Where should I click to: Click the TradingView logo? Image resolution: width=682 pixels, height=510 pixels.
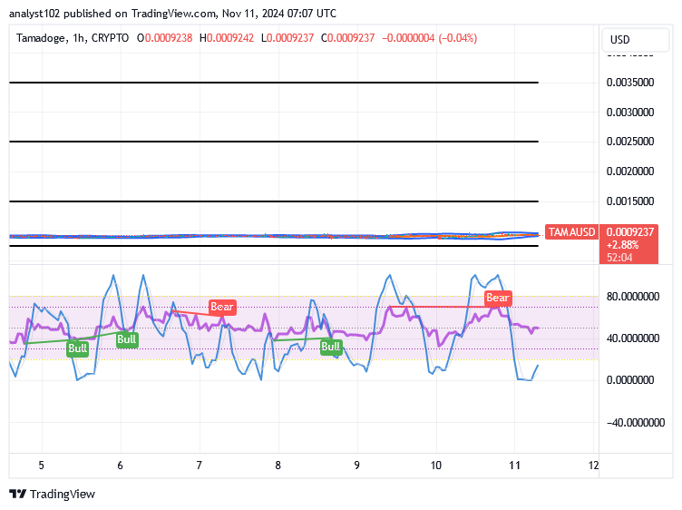tap(53, 495)
